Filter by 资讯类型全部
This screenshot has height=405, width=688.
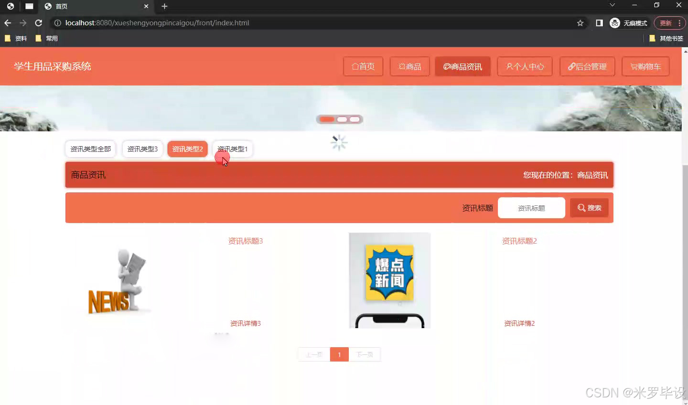[x=91, y=149]
